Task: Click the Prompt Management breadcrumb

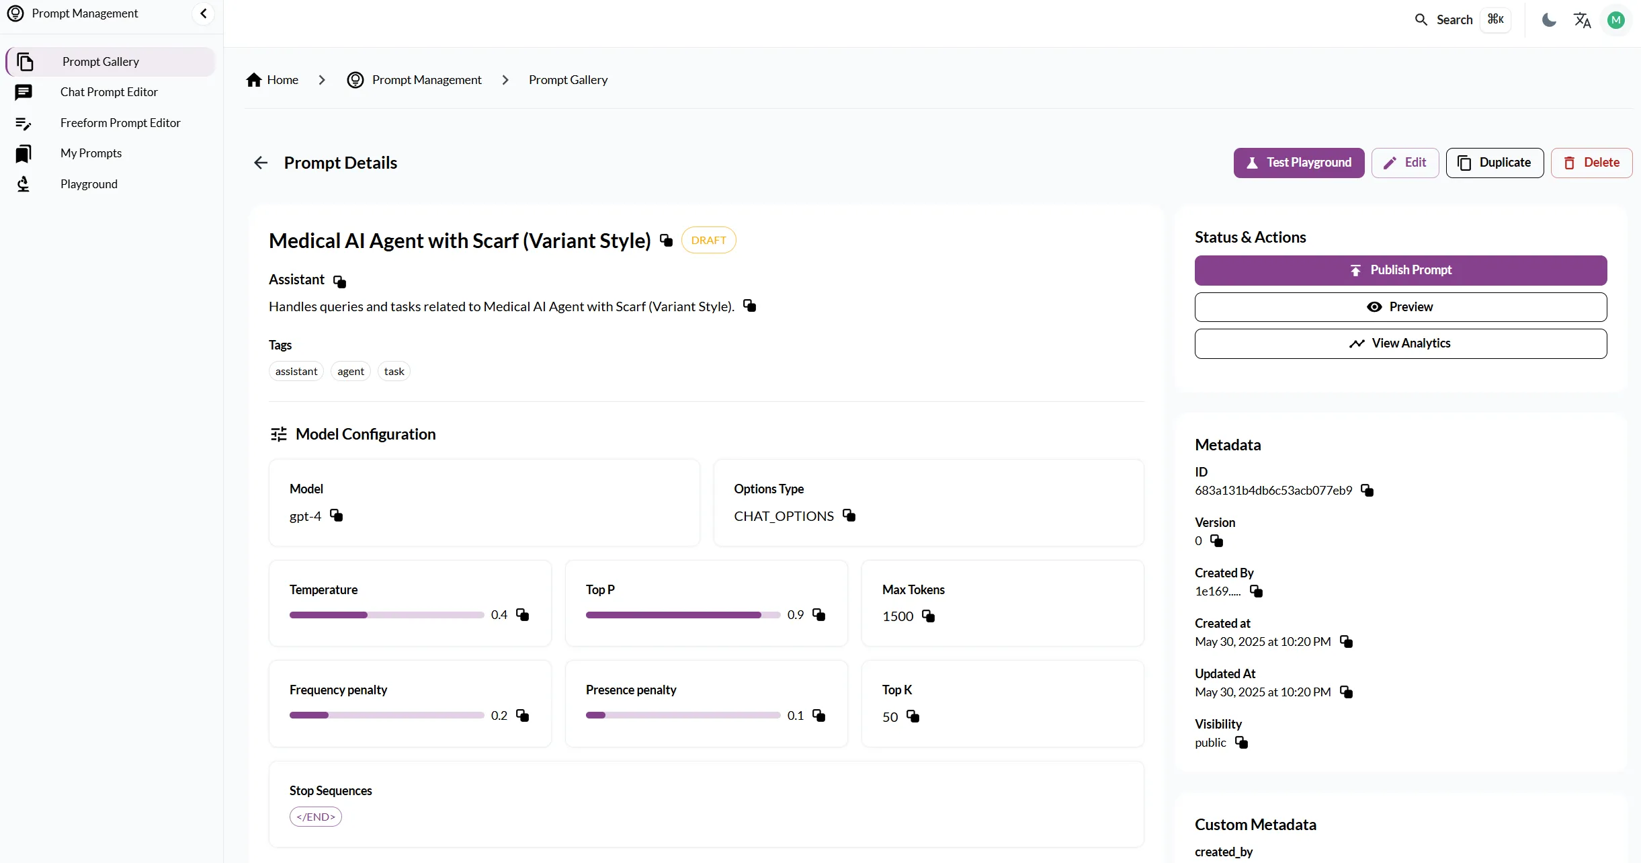Action: click(414, 80)
